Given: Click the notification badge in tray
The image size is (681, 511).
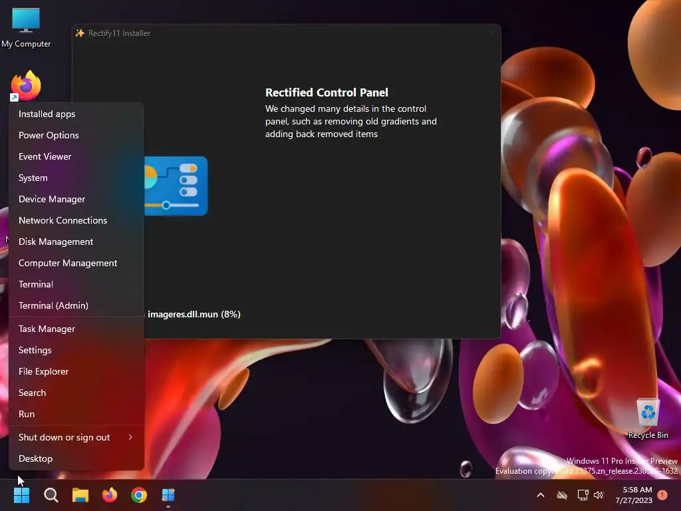Looking at the screenshot, I should (662, 495).
